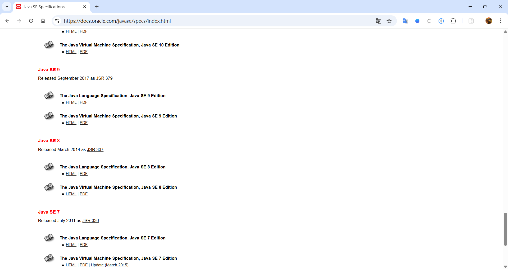This screenshot has height=269, width=508.
Task: Click book icon beside JVM Spec SE 7
Action: [x=49, y=258]
